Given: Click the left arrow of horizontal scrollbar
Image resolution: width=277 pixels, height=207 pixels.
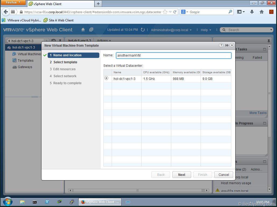Looking at the screenshot, I should [70, 190].
